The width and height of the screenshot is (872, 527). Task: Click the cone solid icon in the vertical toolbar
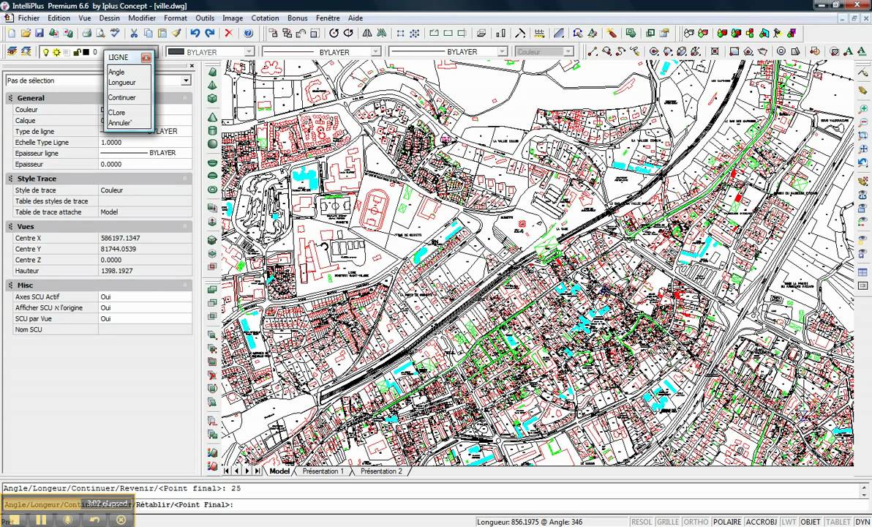click(212, 119)
